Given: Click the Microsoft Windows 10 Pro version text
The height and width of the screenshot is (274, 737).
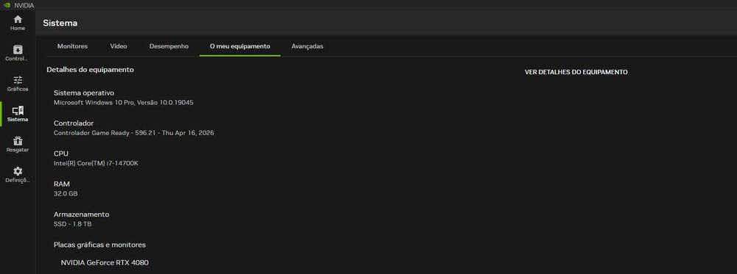Looking at the screenshot, I should [124, 103].
